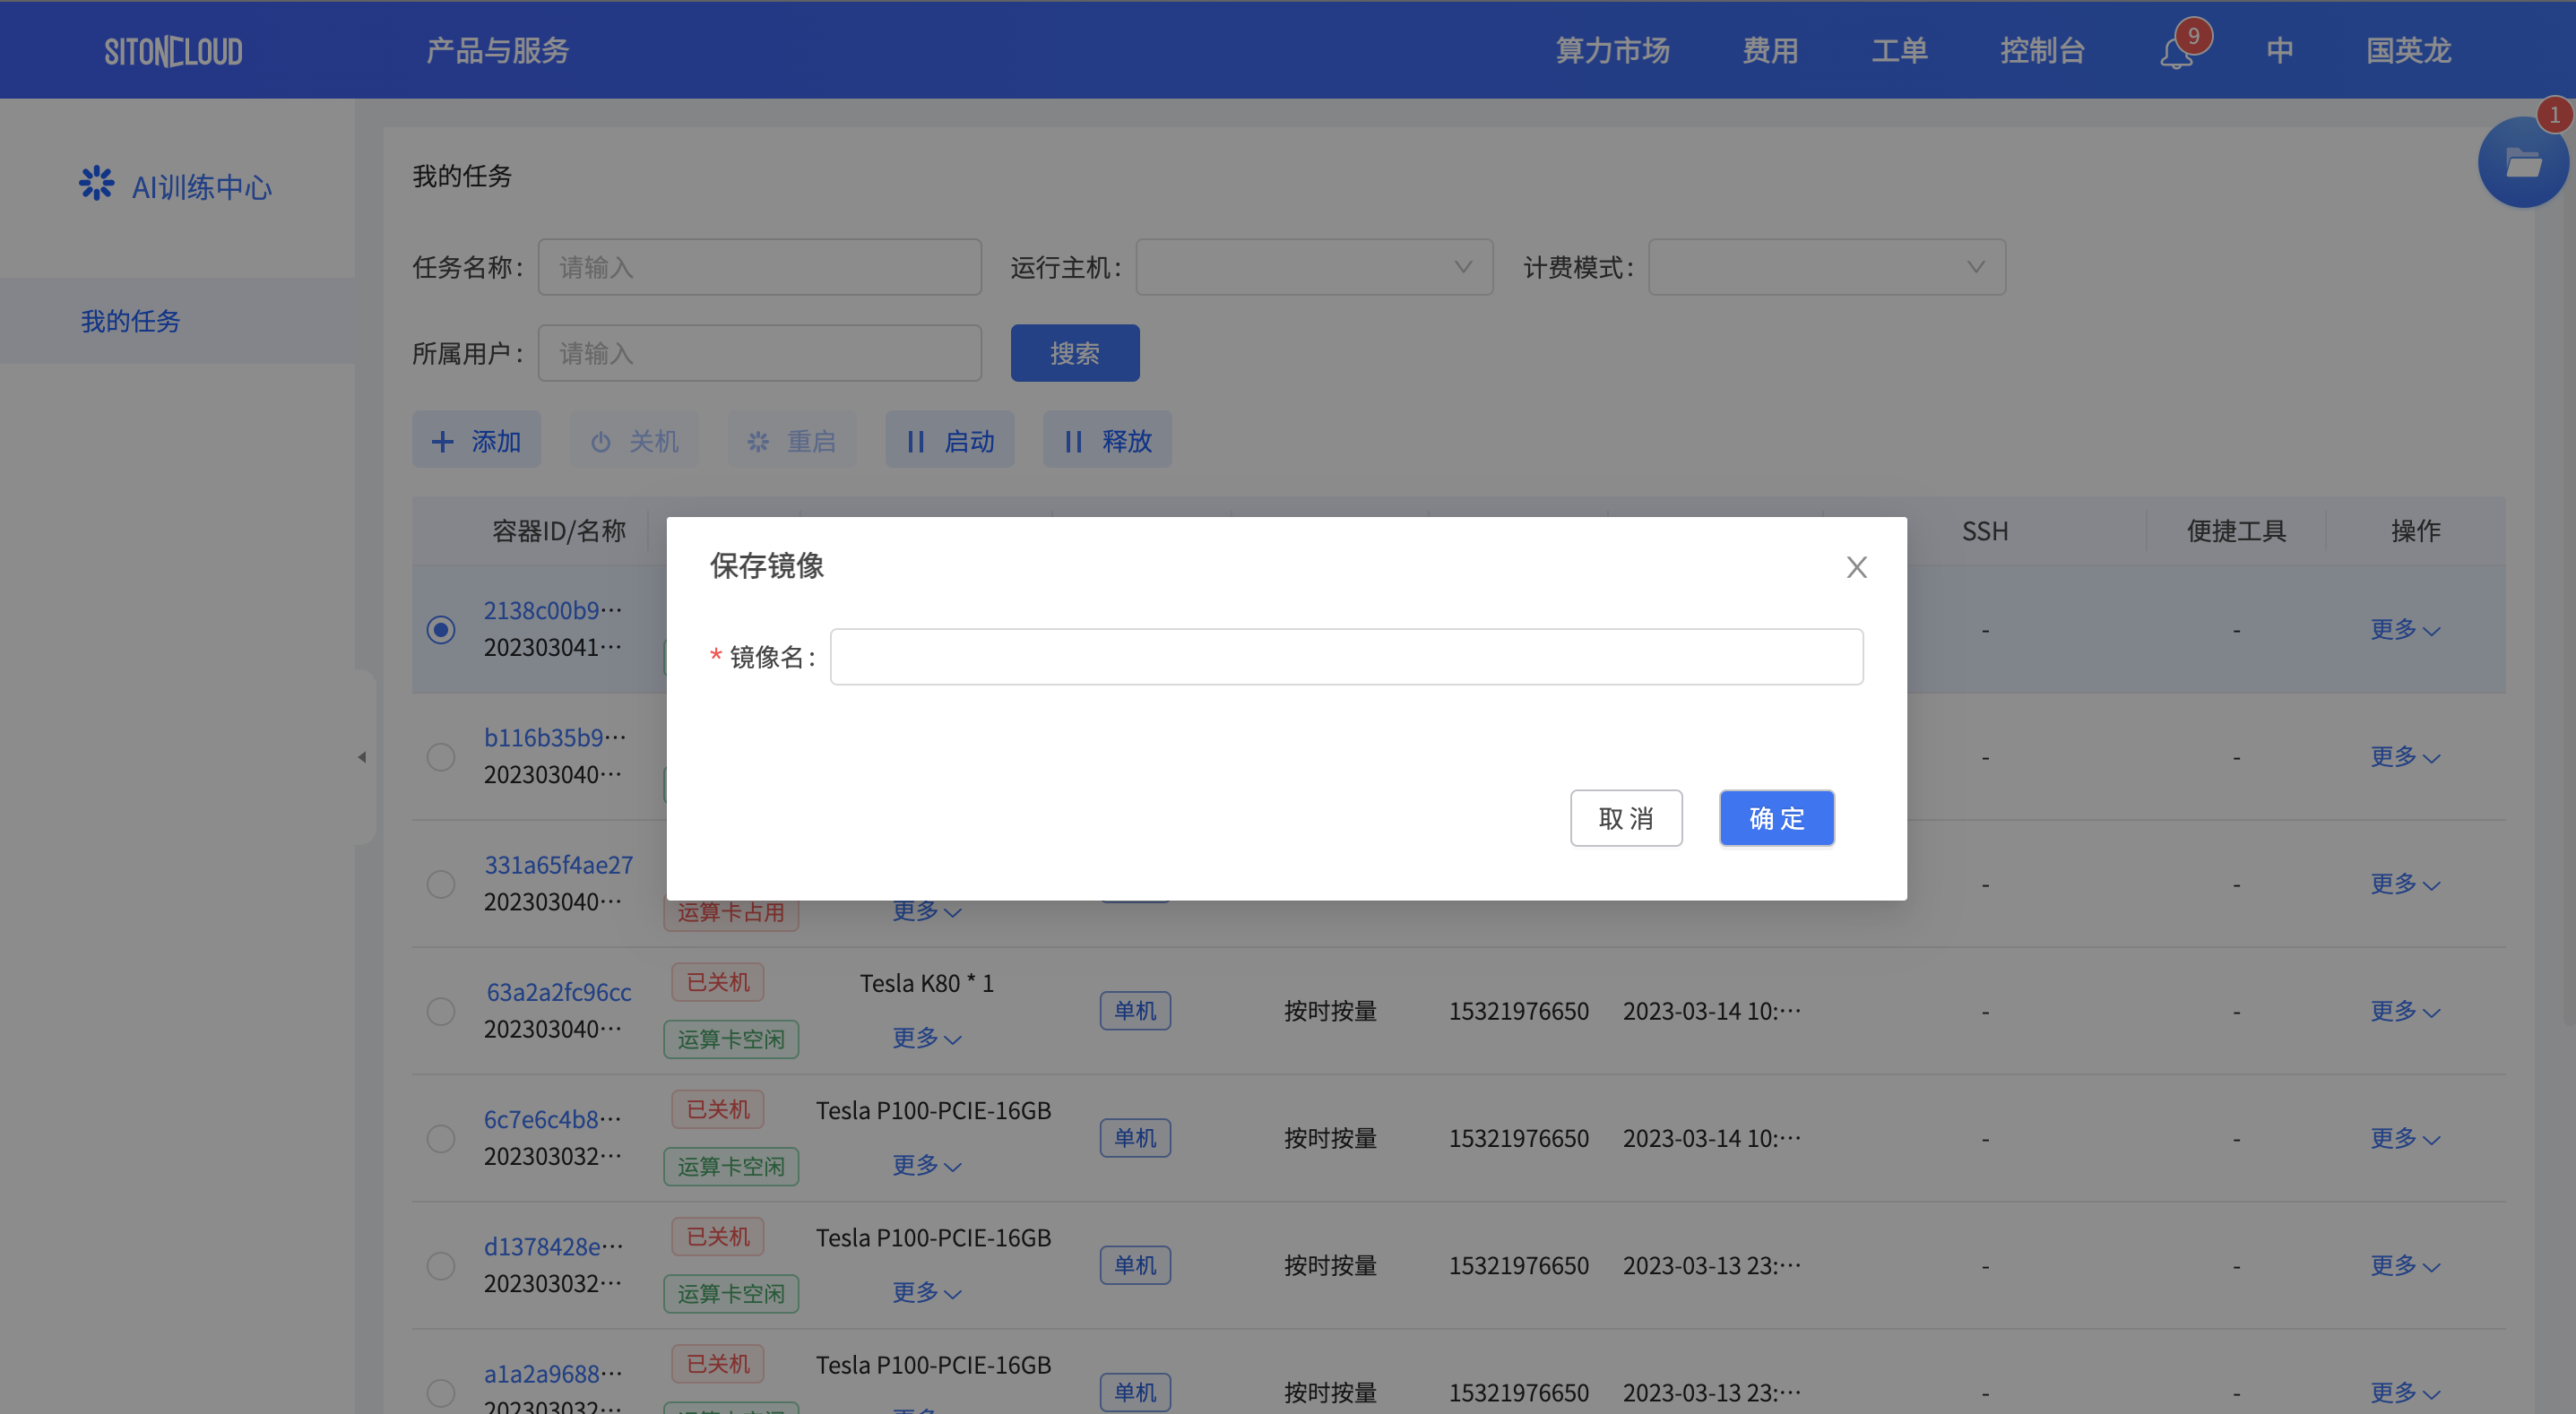The image size is (2576, 1414).
Task: Open the 控制台 menu
Action: pyautogui.click(x=2042, y=51)
